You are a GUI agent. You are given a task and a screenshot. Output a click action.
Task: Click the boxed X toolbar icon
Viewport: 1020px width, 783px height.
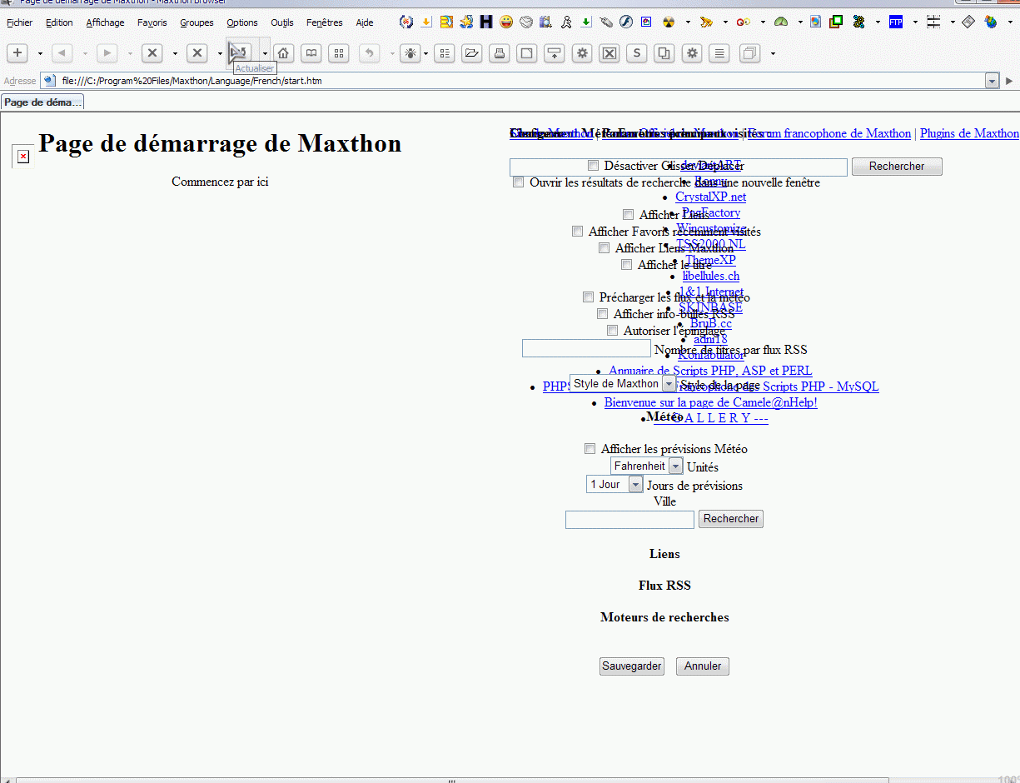[610, 53]
